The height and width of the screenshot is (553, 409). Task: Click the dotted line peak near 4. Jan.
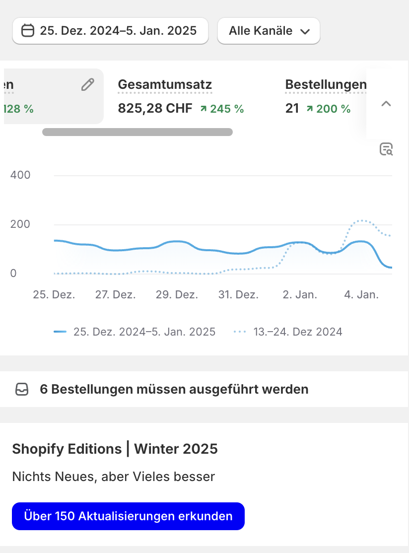[362, 220]
